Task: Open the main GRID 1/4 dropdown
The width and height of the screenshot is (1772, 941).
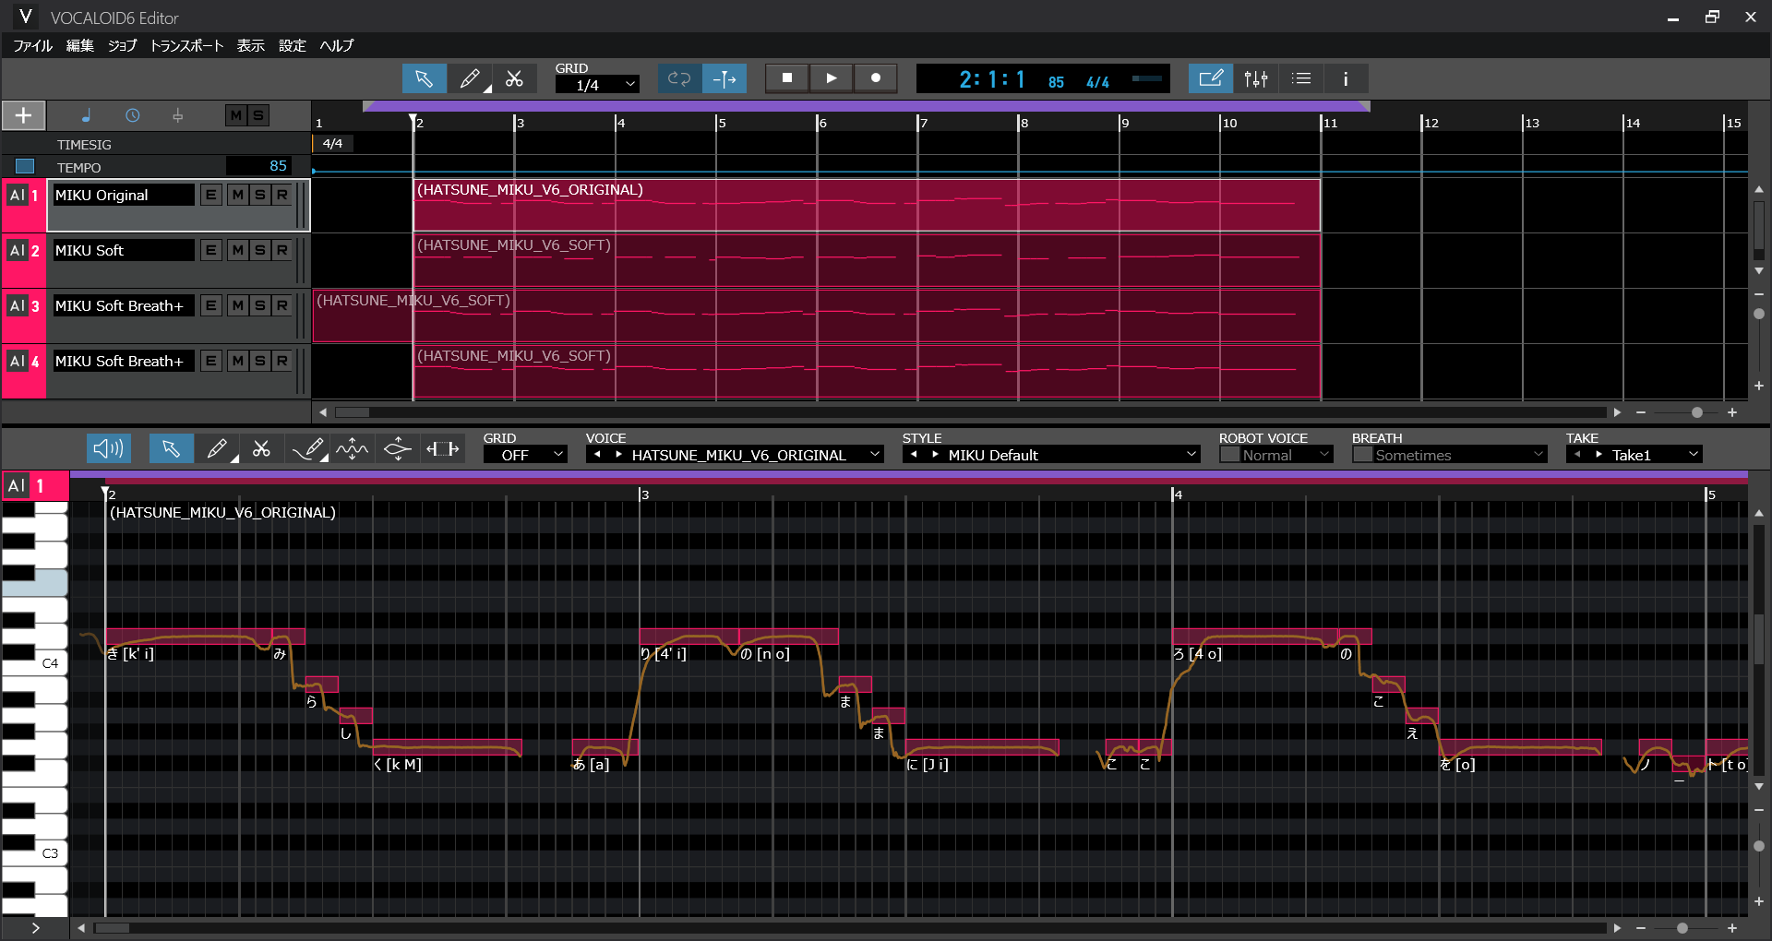Action: coord(596,85)
